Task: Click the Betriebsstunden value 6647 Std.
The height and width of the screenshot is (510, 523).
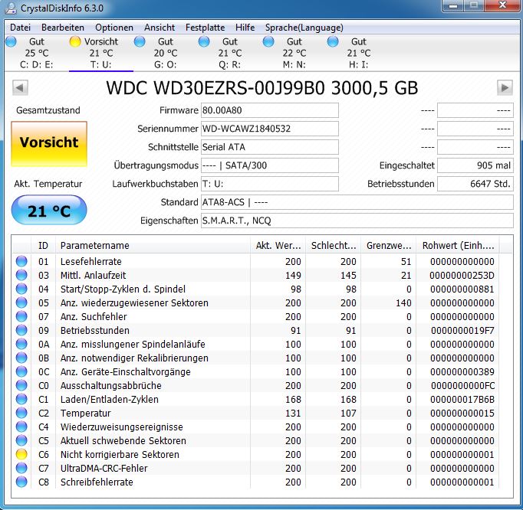Action: pos(475,184)
